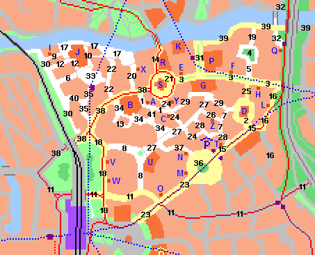Click the marker next to letter N
This screenshot has height=255, width=315.
(x=186, y=153)
